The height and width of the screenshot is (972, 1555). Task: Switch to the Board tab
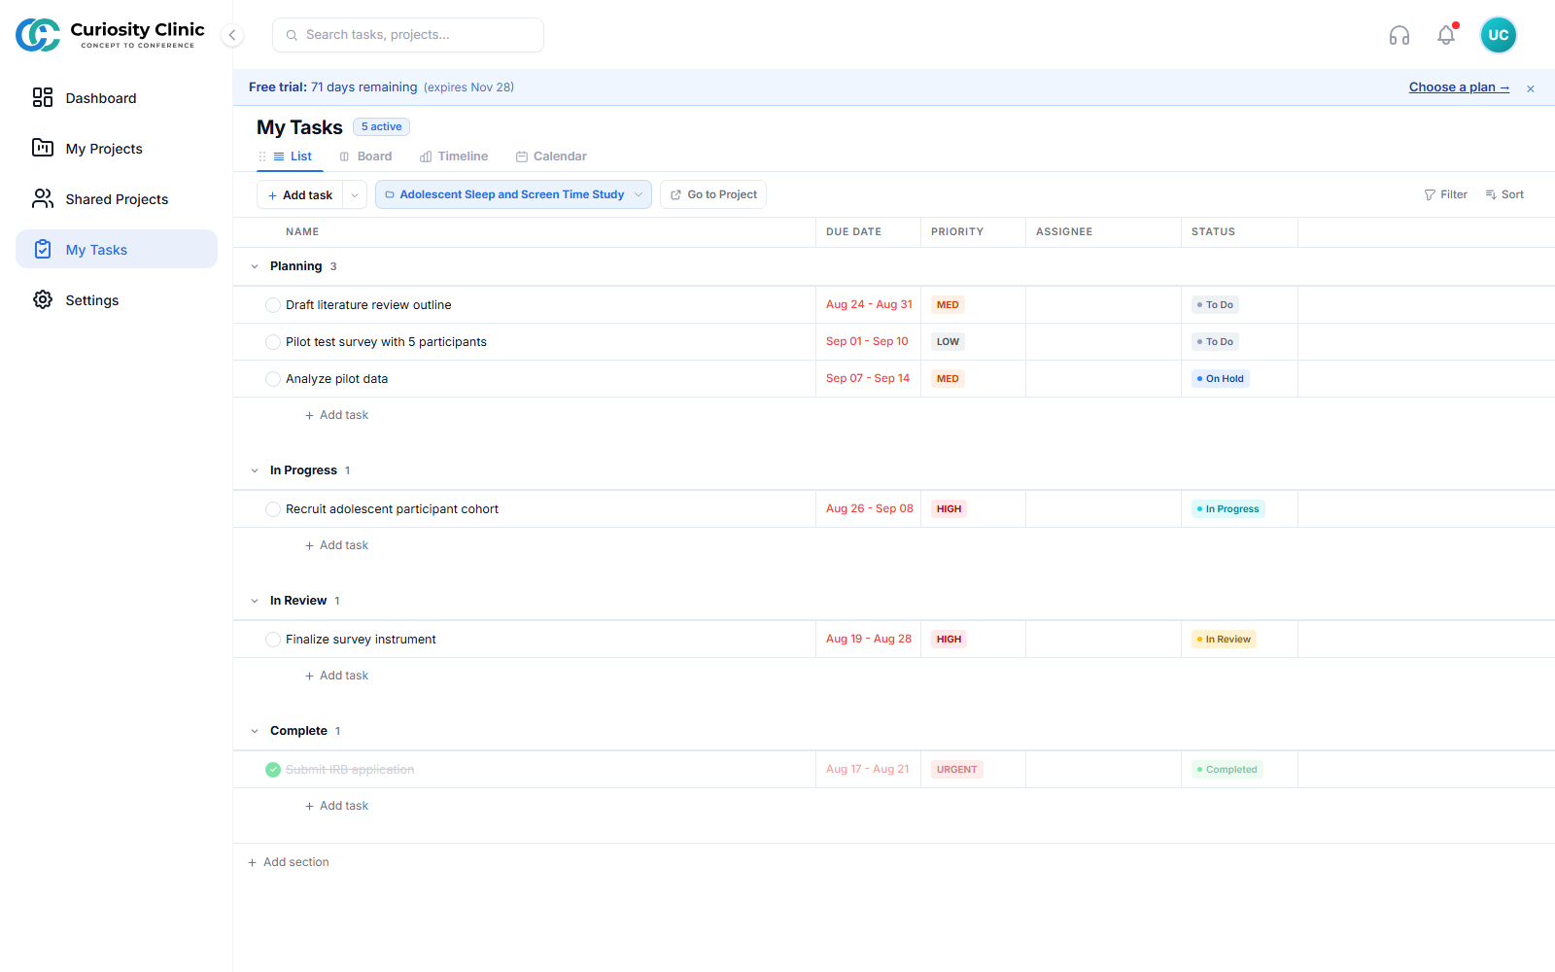click(365, 156)
